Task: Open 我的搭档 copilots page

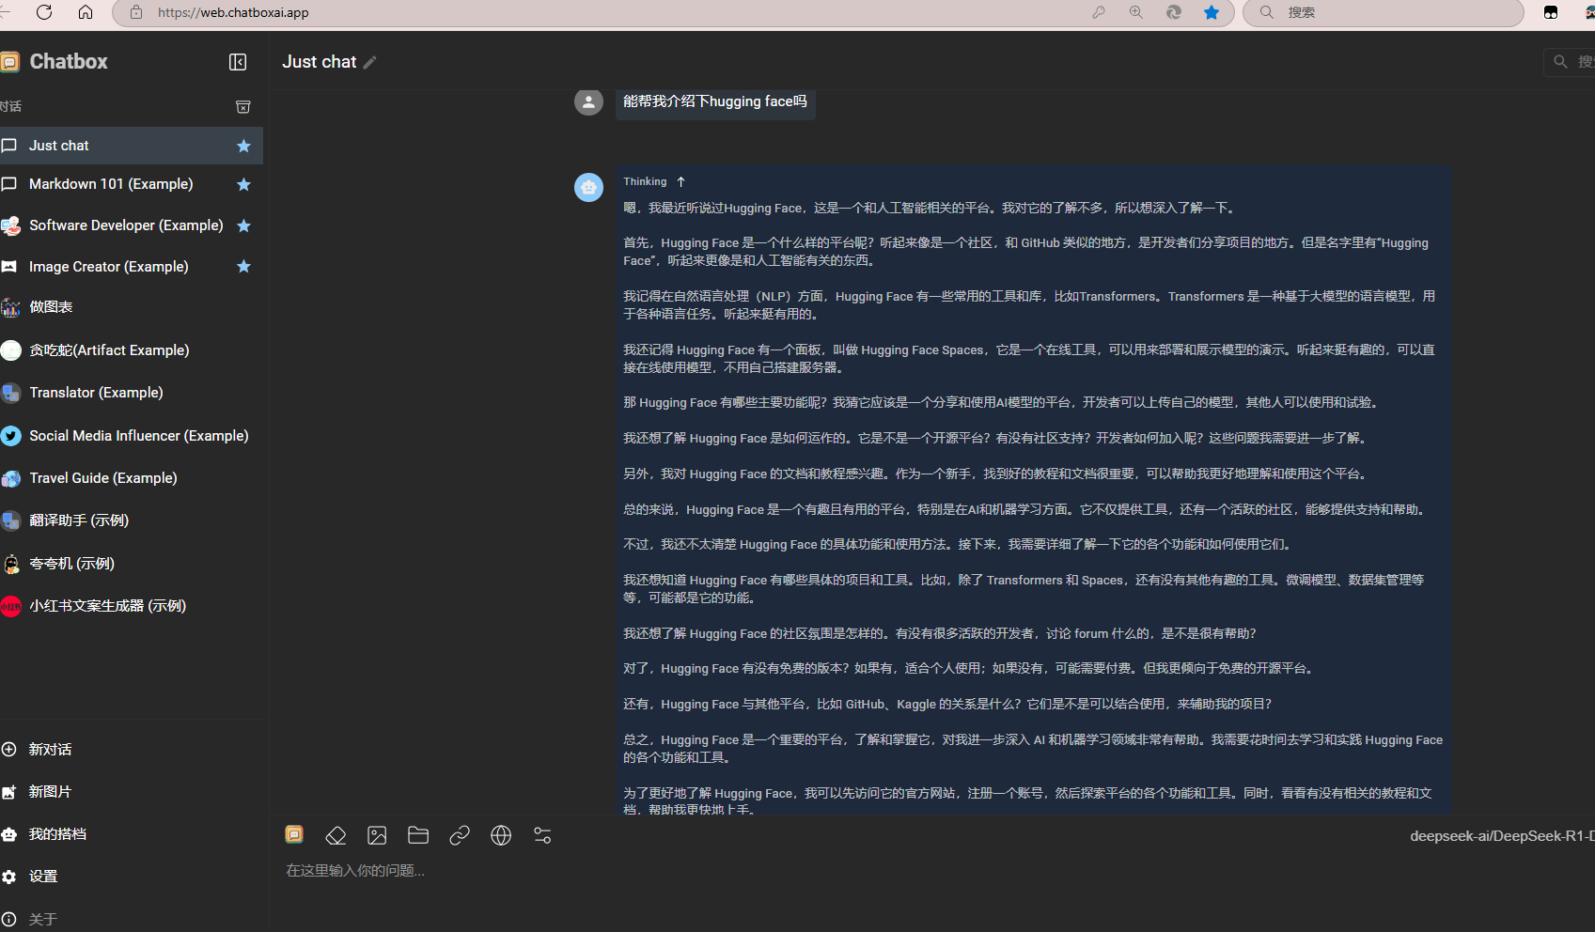Action: pyautogui.click(x=131, y=834)
